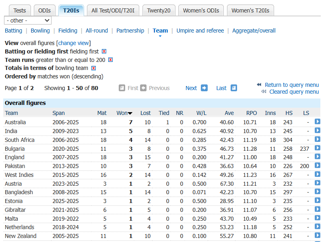The image size is (324, 242).
Task: Click Bangladesh's W/L value 0.071
Action: pyautogui.click(x=199, y=192)
